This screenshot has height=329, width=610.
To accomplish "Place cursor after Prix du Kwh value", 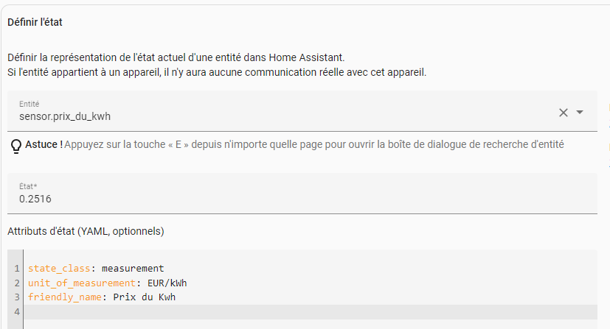I will (x=176, y=297).
